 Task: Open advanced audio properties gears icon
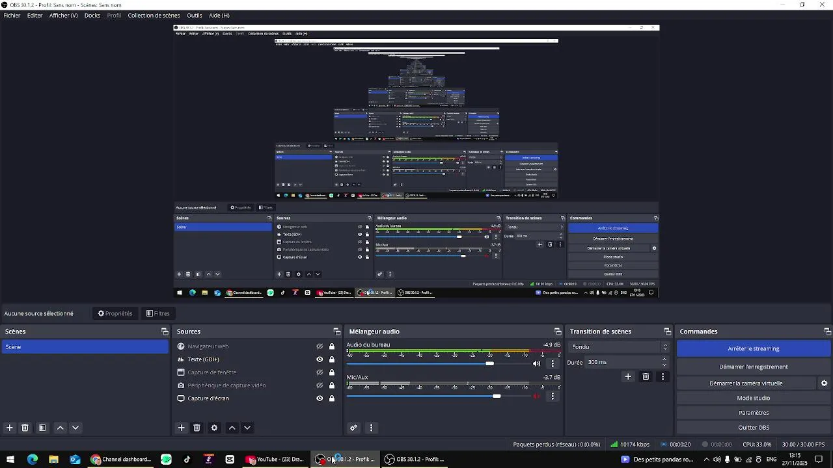click(x=353, y=428)
